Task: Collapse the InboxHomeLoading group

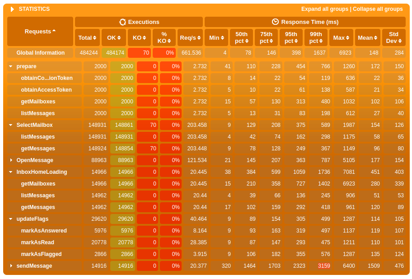Action: pyautogui.click(x=11, y=172)
